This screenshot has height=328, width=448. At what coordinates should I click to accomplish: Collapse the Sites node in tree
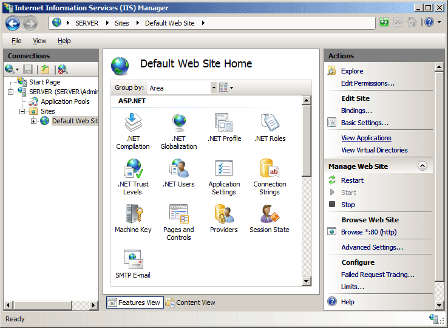tap(22, 112)
